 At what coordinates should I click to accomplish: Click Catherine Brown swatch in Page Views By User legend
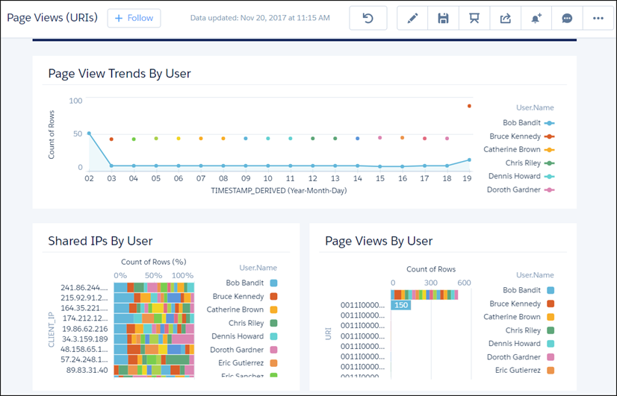pos(551,317)
